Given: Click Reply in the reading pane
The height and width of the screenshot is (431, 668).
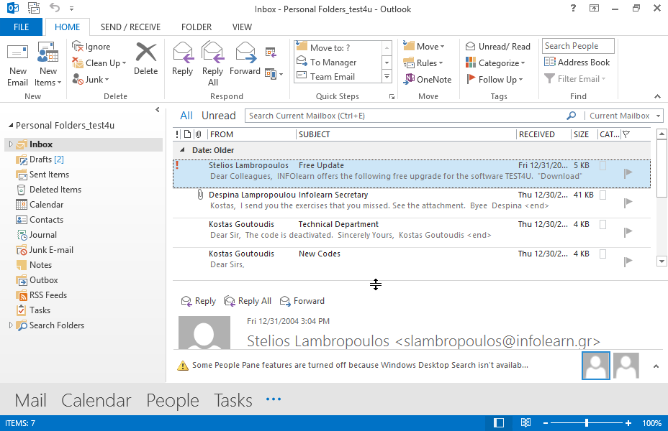Looking at the screenshot, I should (199, 301).
